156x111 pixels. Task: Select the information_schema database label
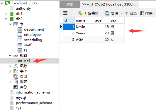33,92
